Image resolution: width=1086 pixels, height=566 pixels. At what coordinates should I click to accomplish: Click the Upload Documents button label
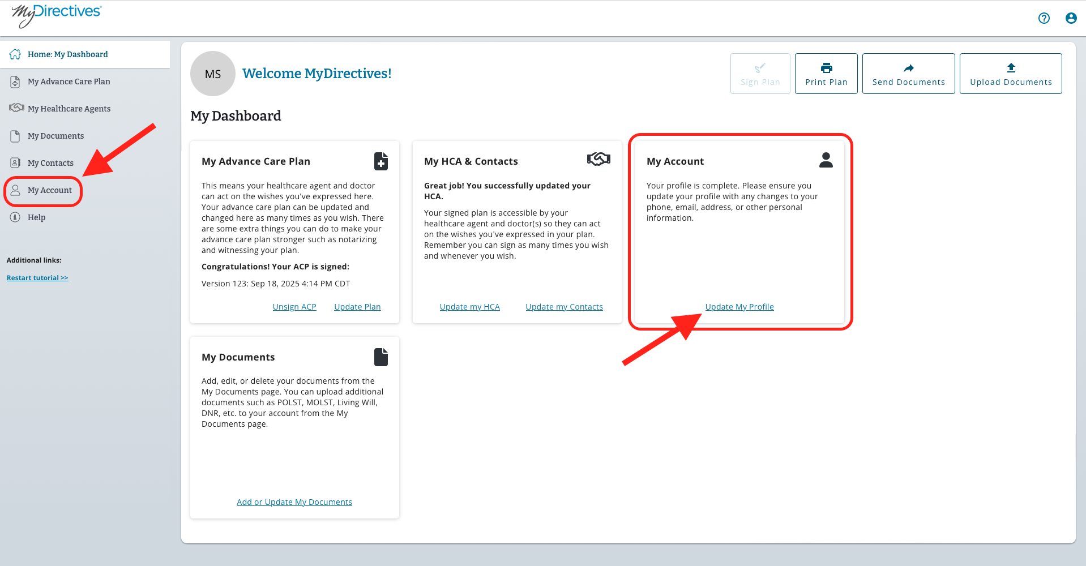(1011, 82)
